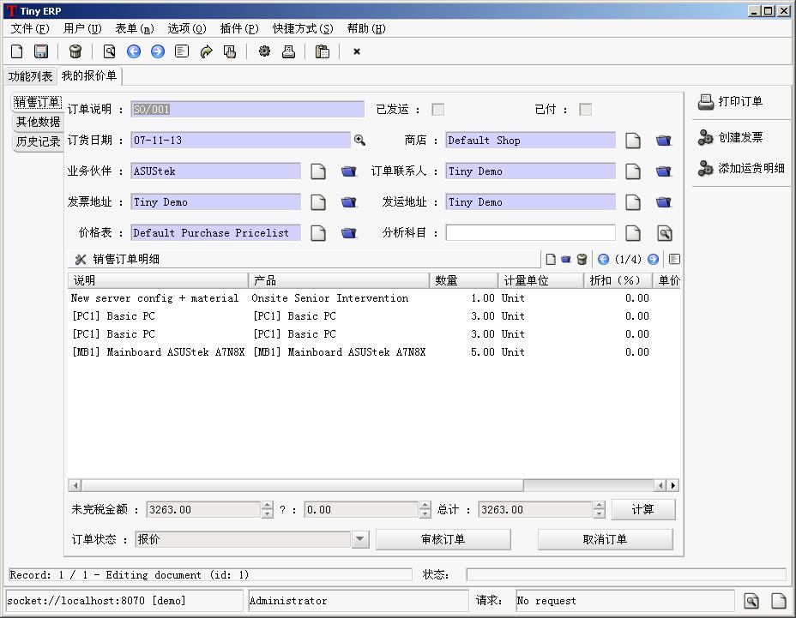The height and width of the screenshot is (618, 796).
Task: Go to next record with right arrow
Action: click(x=158, y=51)
